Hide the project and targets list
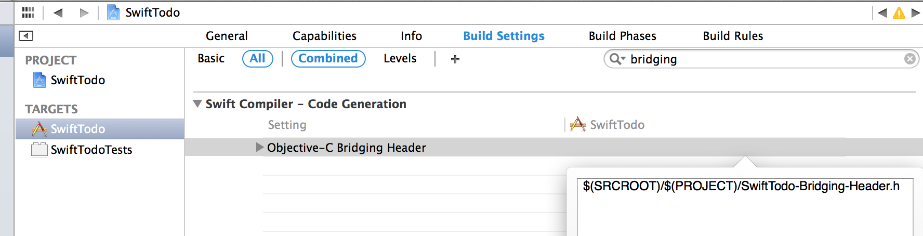 coord(26,36)
